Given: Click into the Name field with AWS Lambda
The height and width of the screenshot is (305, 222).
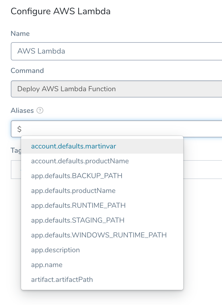Looking at the screenshot, I should click(x=116, y=51).
